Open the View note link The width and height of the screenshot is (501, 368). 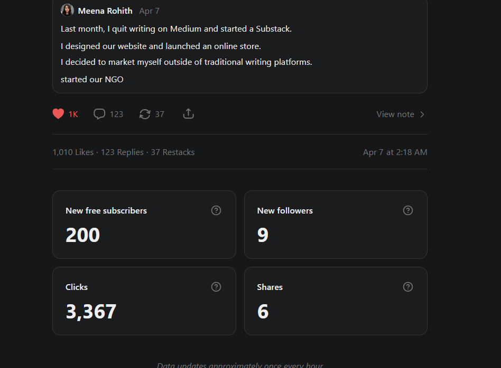click(x=395, y=114)
